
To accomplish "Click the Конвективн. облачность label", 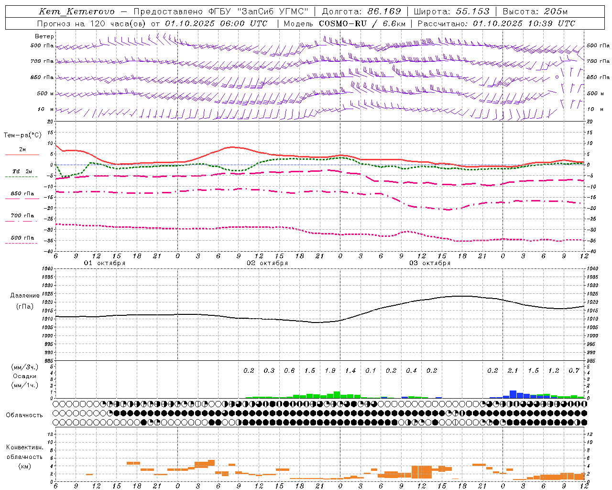I will click(x=24, y=452).
